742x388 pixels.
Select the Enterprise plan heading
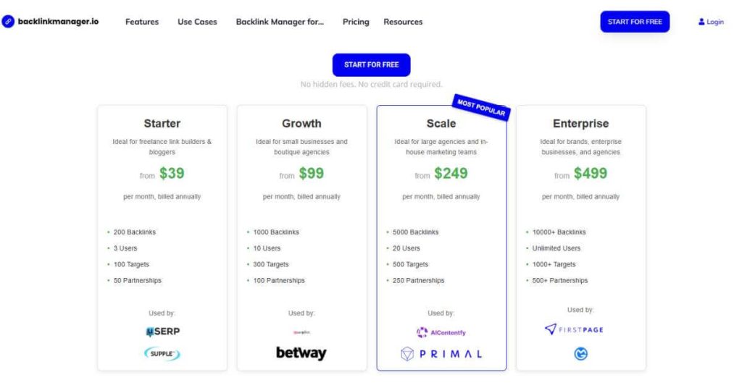[x=580, y=124]
